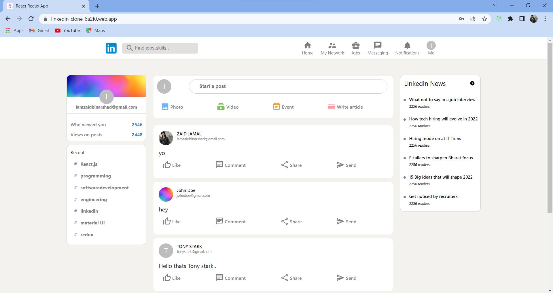The width and height of the screenshot is (553, 293).
Task: Comment on Tony Stark's post
Action: (231, 278)
